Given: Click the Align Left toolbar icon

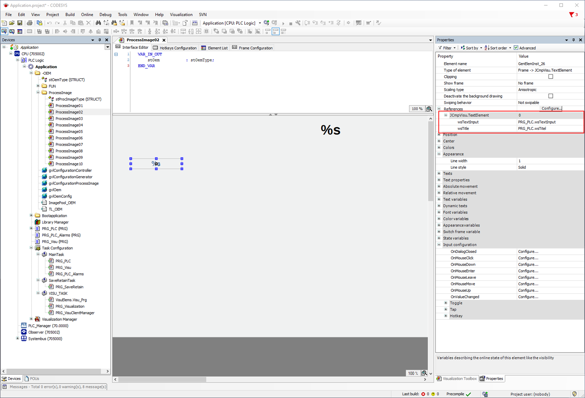Looking at the screenshot, I should point(57,31).
